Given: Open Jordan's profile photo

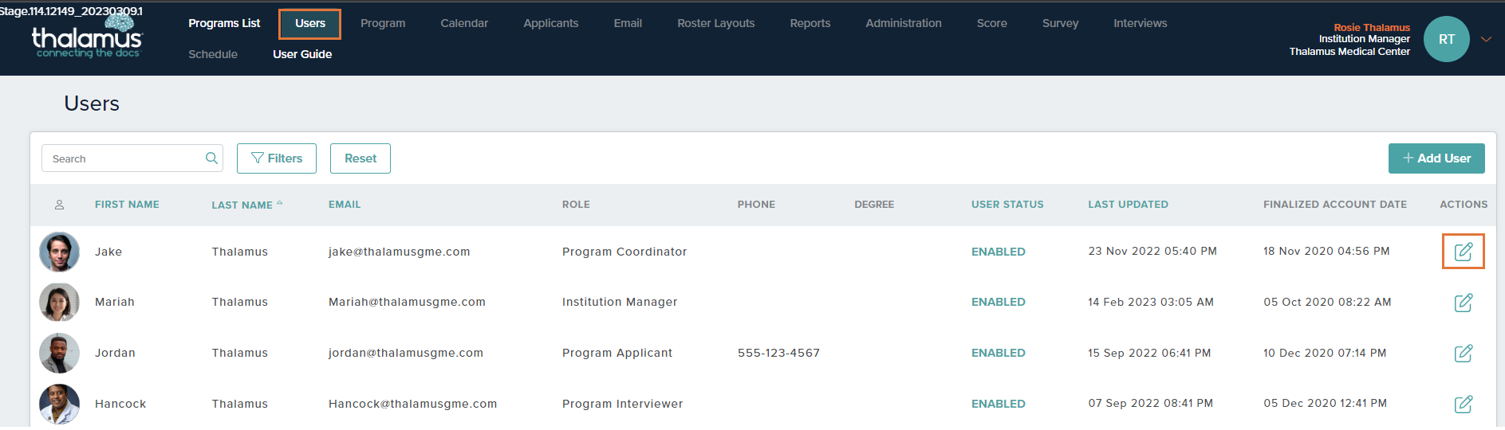Looking at the screenshot, I should (x=59, y=353).
